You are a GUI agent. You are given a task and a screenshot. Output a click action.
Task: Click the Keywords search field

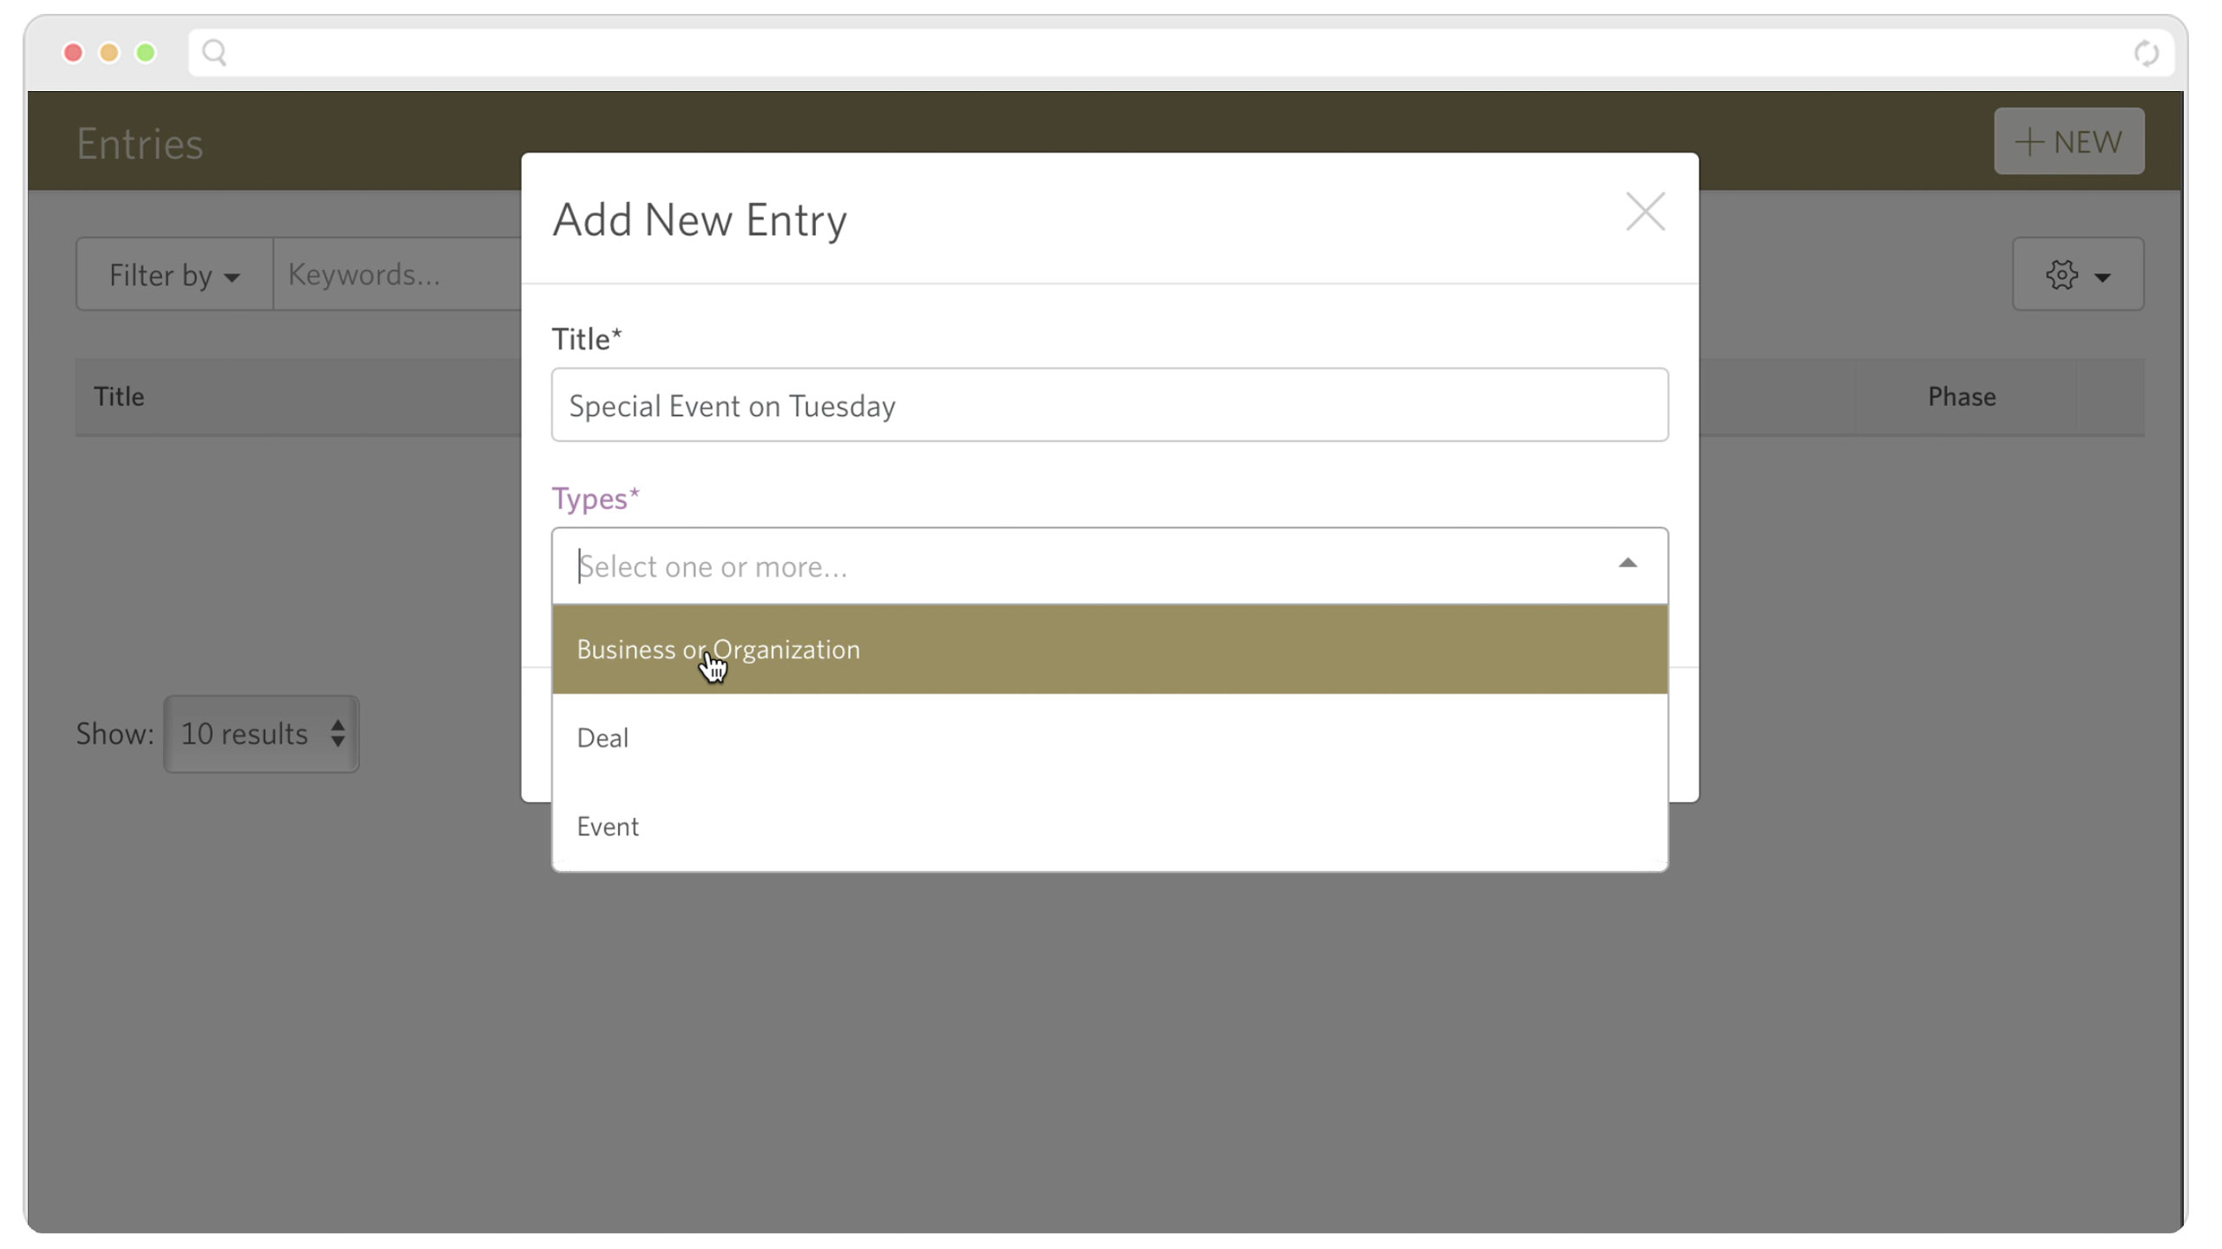click(x=398, y=275)
